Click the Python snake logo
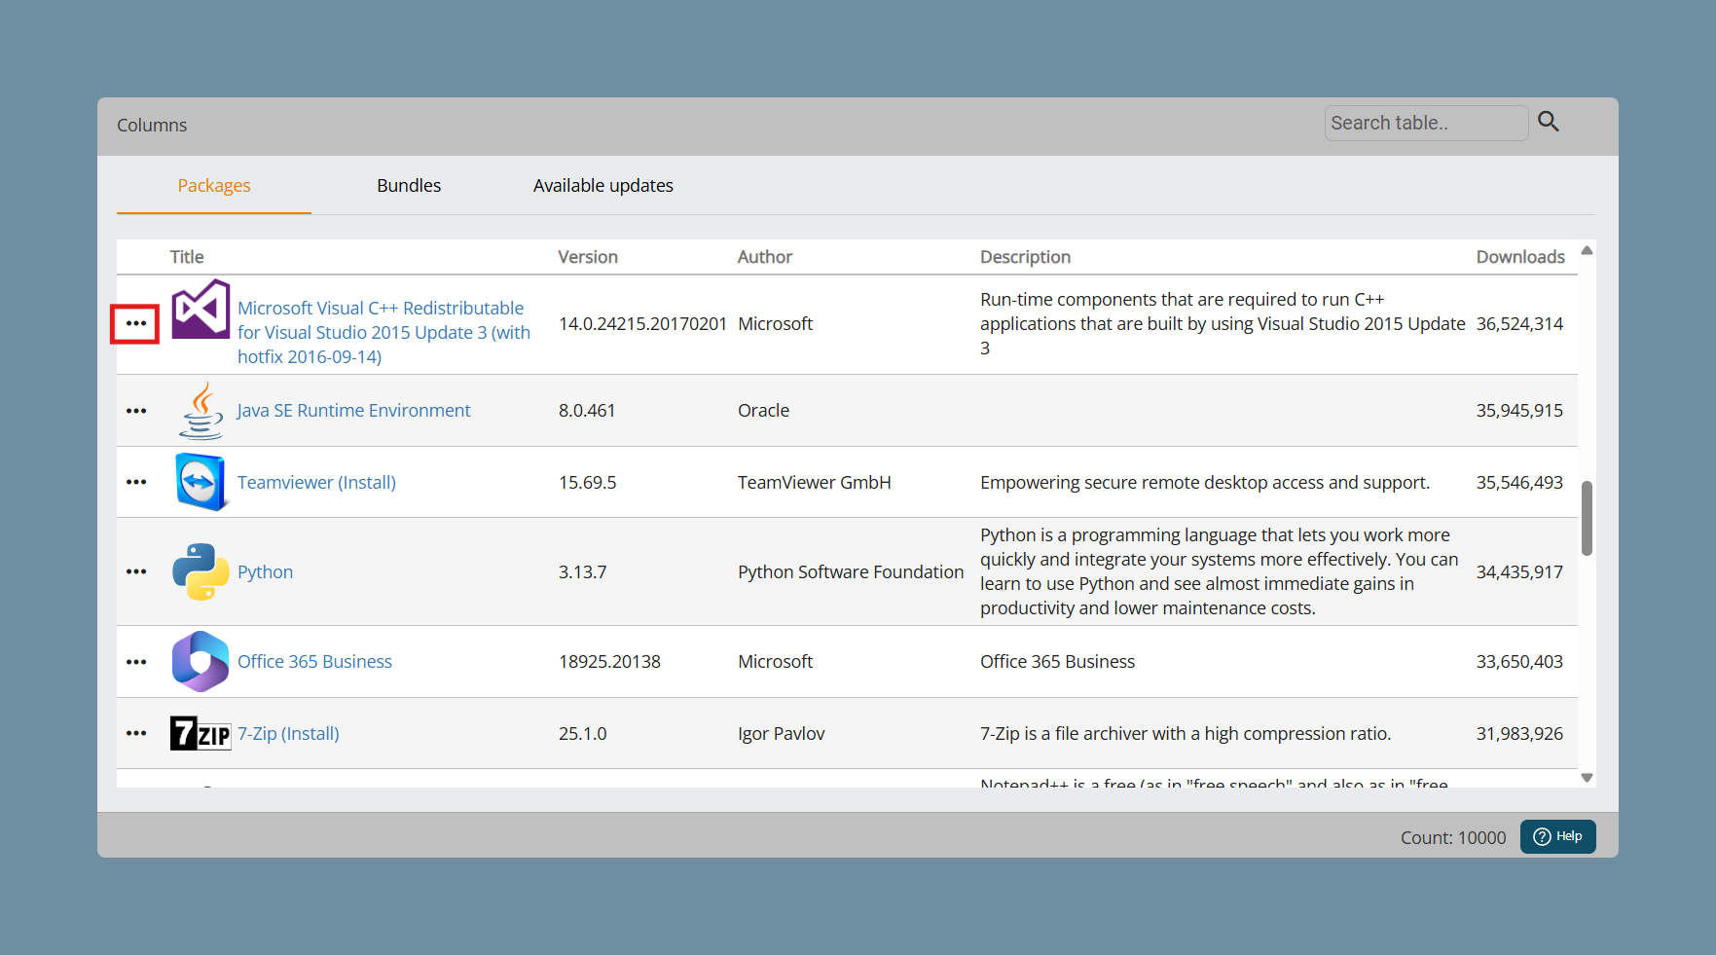 201,571
